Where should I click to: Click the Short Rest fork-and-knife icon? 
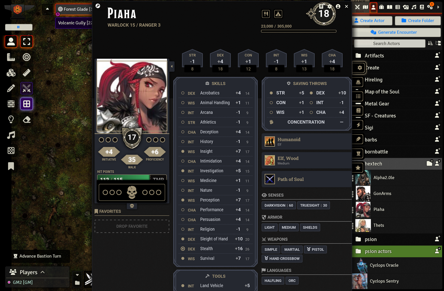pos(266,14)
